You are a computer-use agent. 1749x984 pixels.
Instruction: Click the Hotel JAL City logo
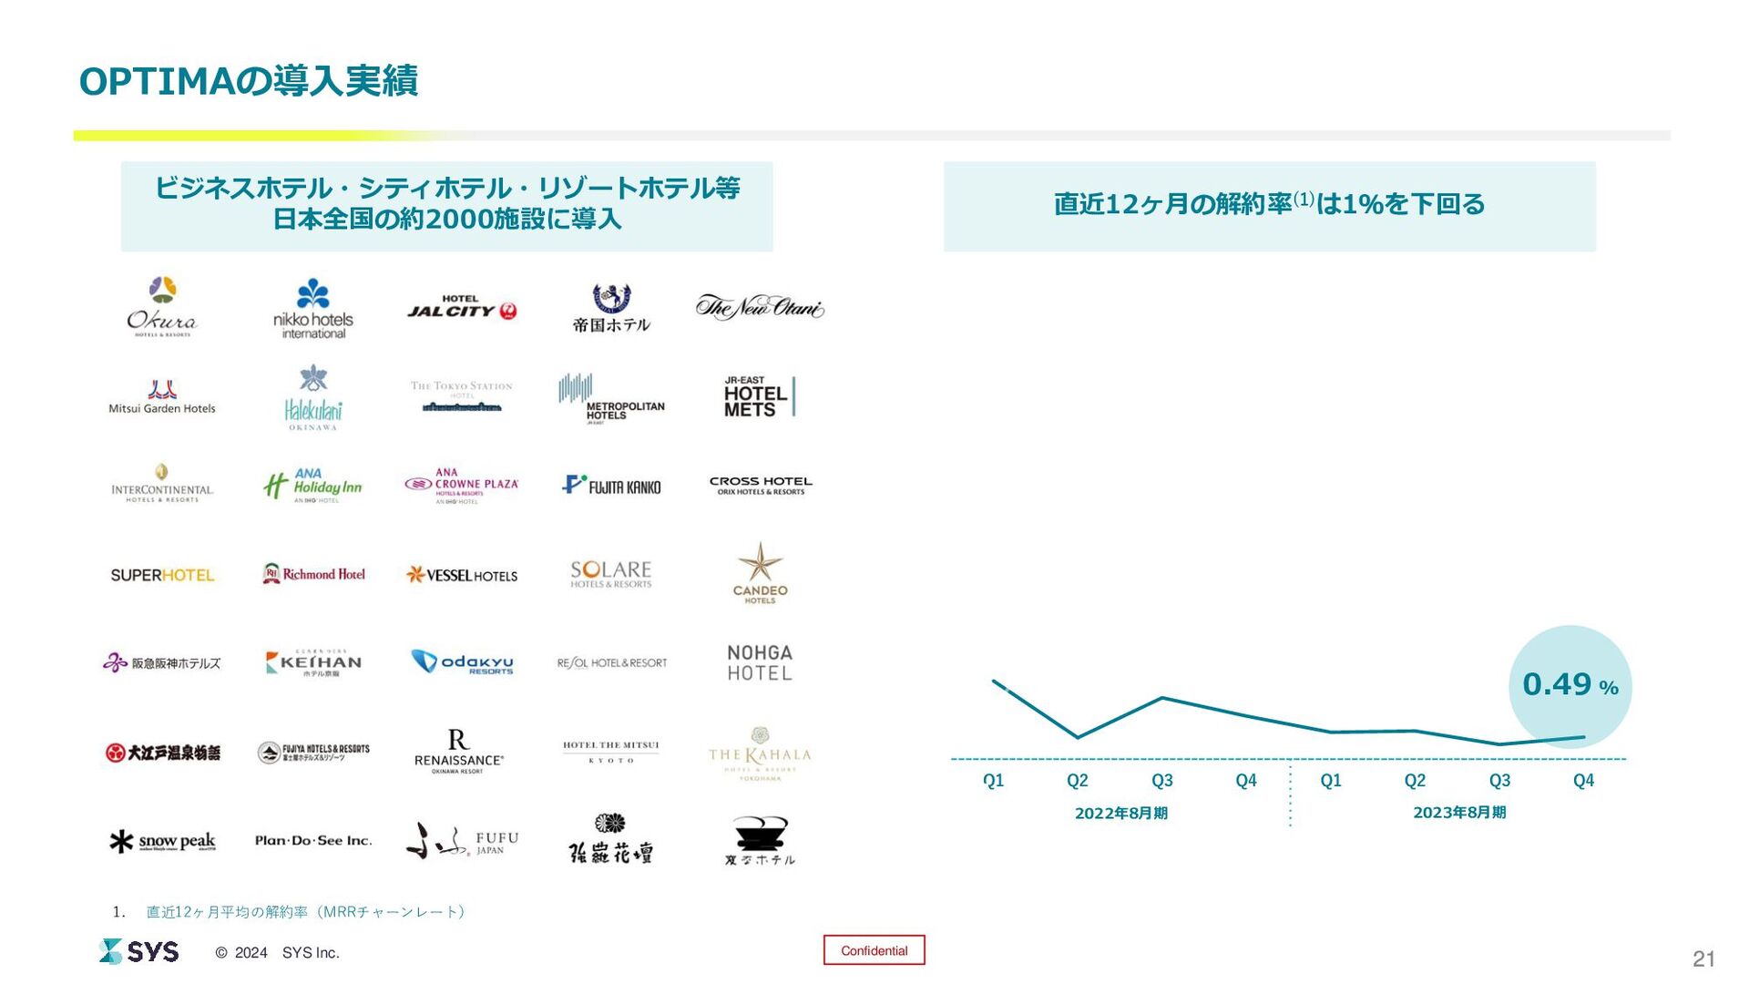462,307
